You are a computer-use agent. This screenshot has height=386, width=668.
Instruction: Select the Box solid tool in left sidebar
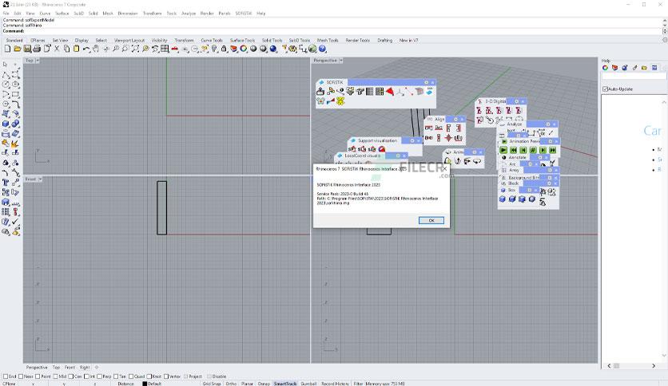click(x=5, y=124)
